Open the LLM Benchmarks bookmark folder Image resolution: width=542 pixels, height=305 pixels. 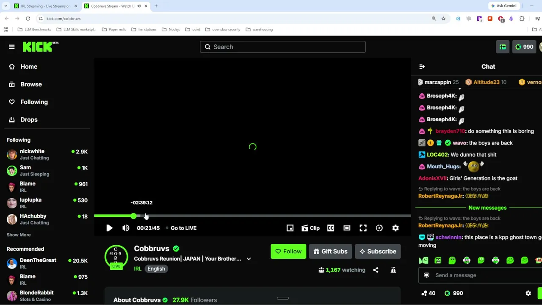point(34,30)
